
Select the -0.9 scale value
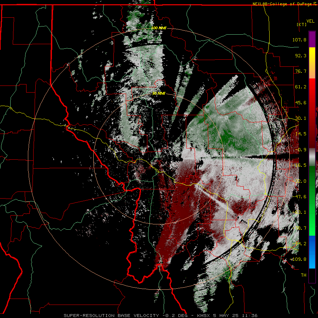tap(301, 150)
